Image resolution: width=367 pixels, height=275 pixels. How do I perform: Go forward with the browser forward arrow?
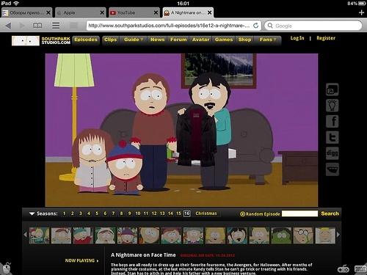(x=22, y=26)
